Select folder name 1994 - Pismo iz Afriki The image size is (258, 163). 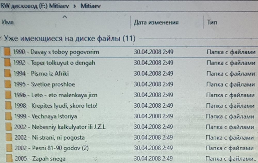[41, 74]
